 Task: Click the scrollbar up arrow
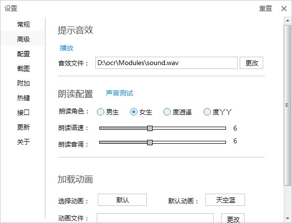click(x=288, y=21)
